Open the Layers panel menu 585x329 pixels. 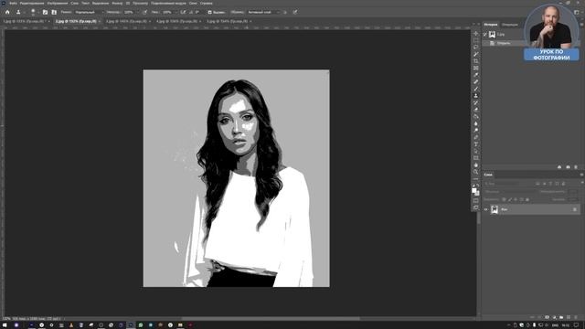(581, 175)
